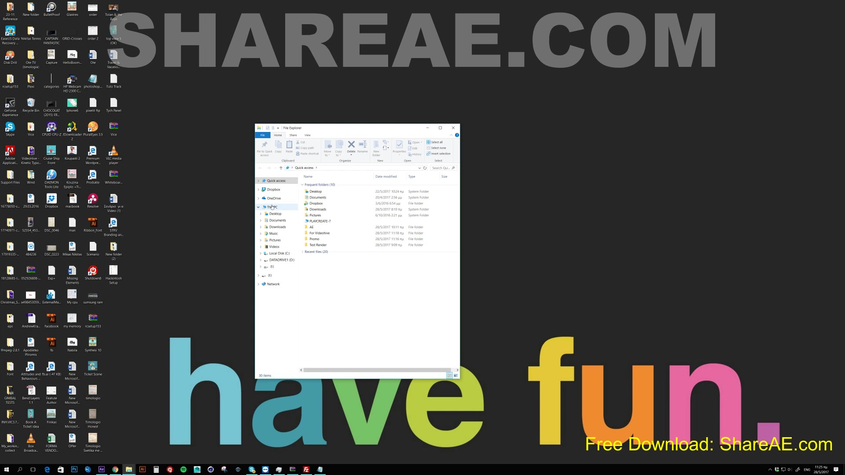Select the Downloads folder
The width and height of the screenshot is (845, 475).
[317, 209]
